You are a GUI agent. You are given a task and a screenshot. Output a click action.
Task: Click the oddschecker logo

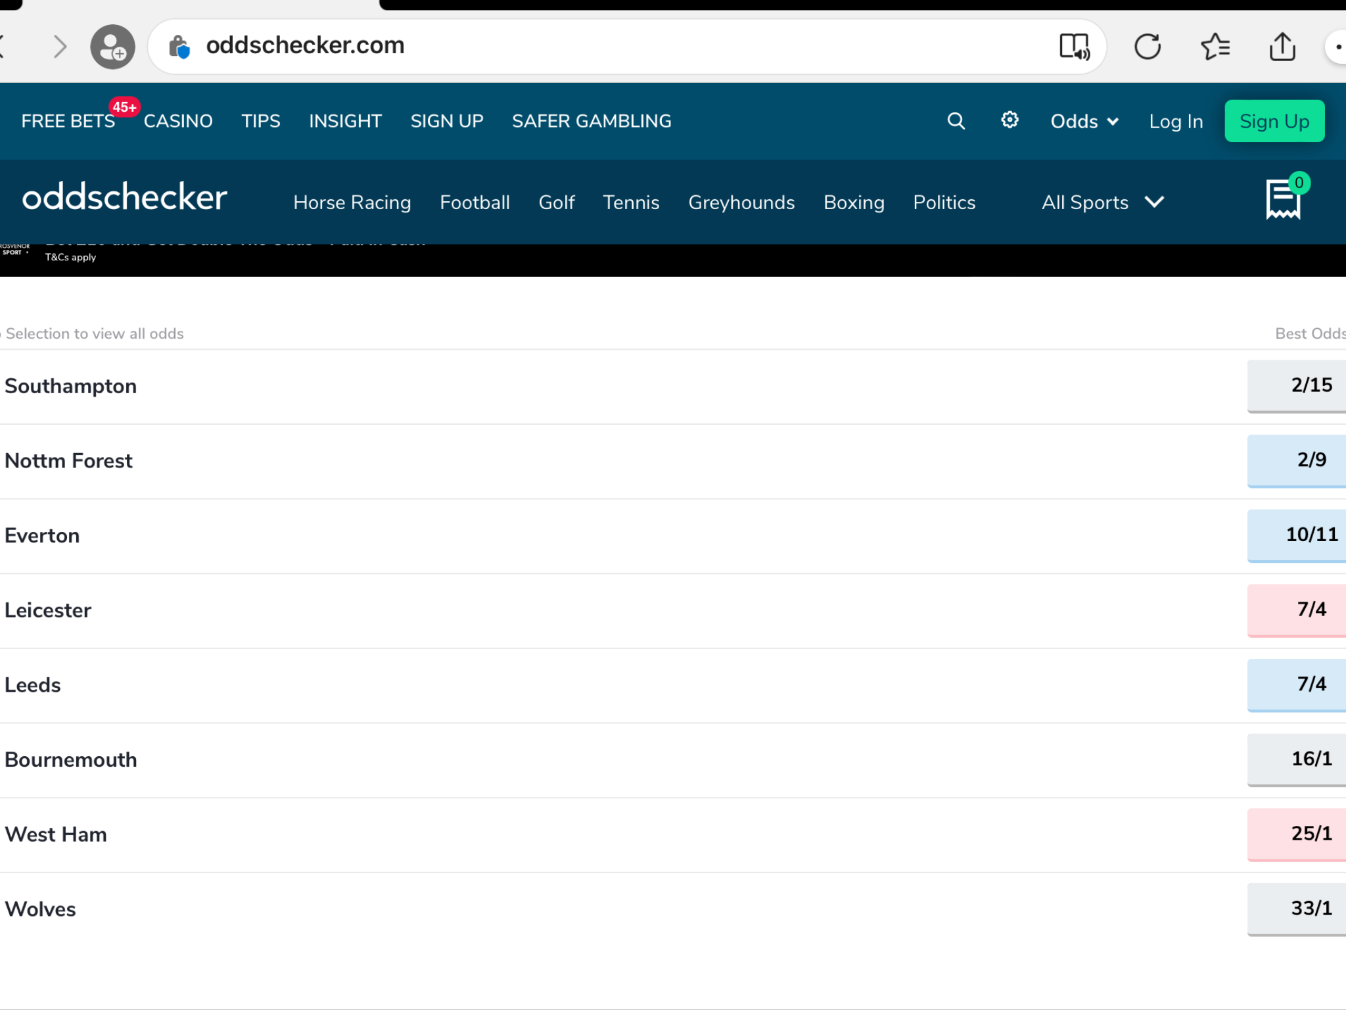tap(125, 197)
